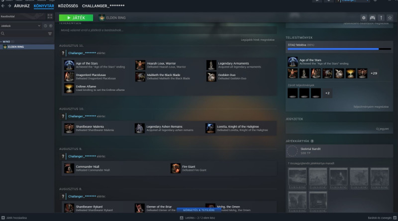Open account name dropdown at top right
The width and height of the screenshot is (398, 221).
pos(355,1)
